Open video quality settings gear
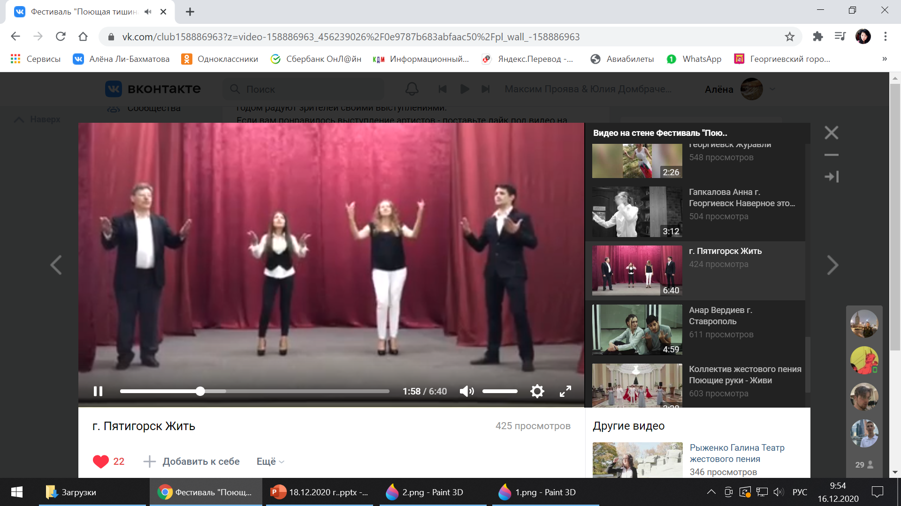 [537, 391]
